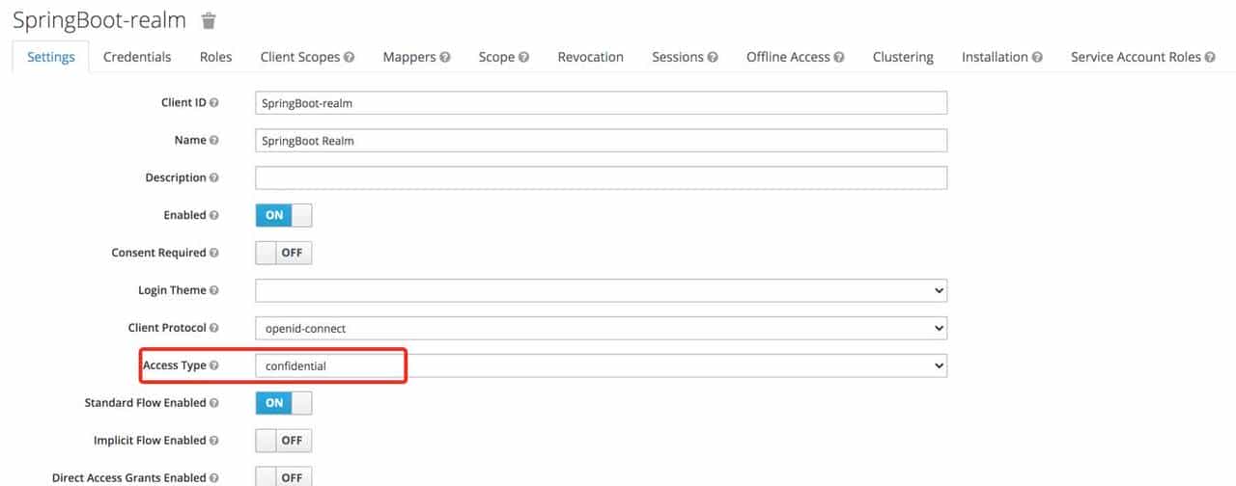
Task: Open the Credentials tab
Action: tap(137, 57)
